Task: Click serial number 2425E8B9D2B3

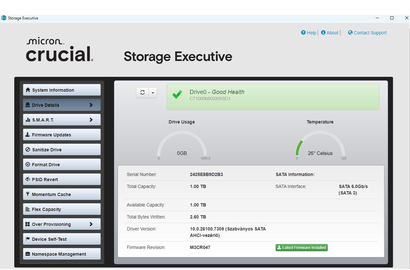Action: click(206, 174)
